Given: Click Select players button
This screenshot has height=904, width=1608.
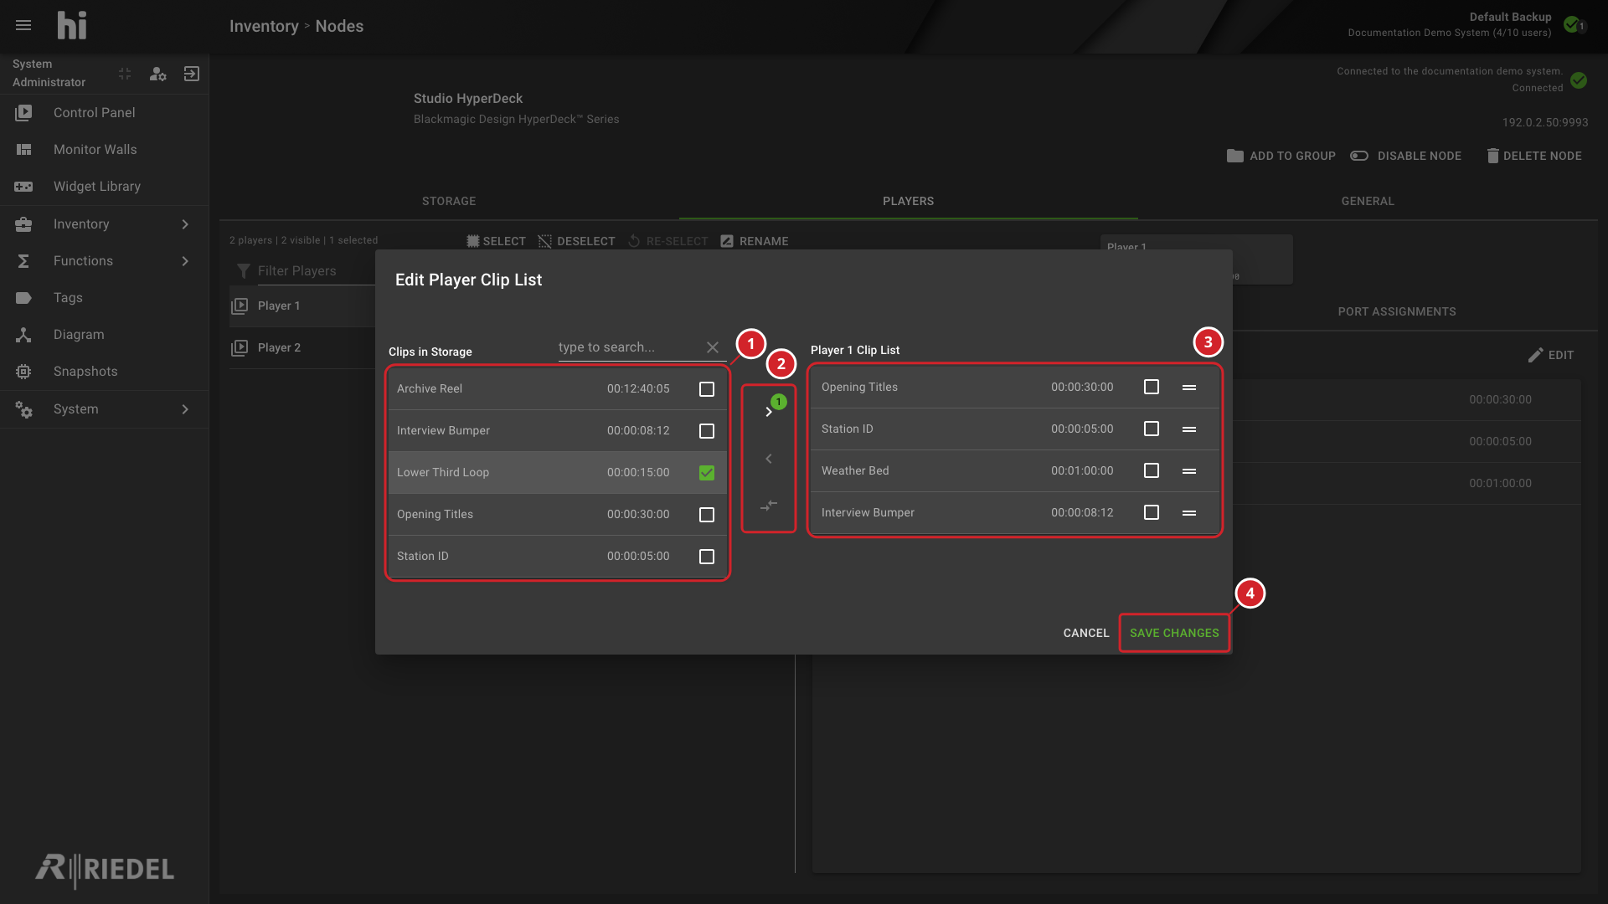Looking at the screenshot, I should coord(496,241).
